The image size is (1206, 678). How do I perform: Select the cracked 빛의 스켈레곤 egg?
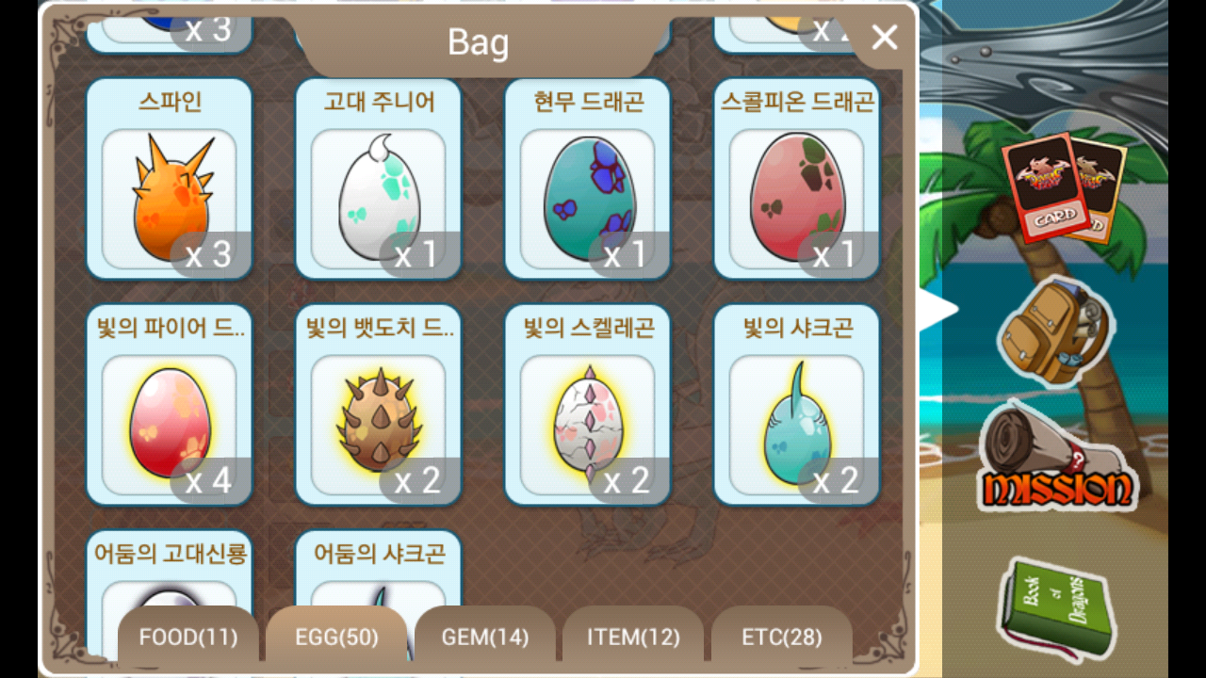588,405
